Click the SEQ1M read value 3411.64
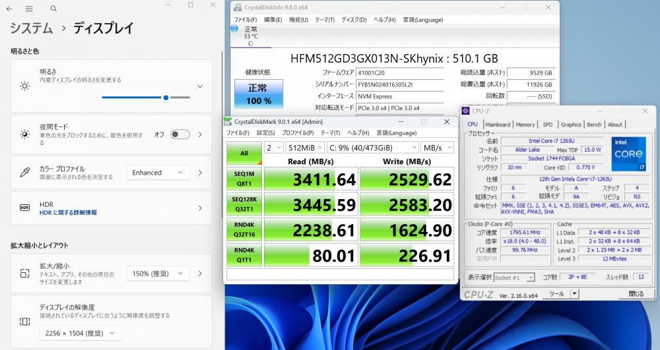660x350 pixels. tap(311, 179)
